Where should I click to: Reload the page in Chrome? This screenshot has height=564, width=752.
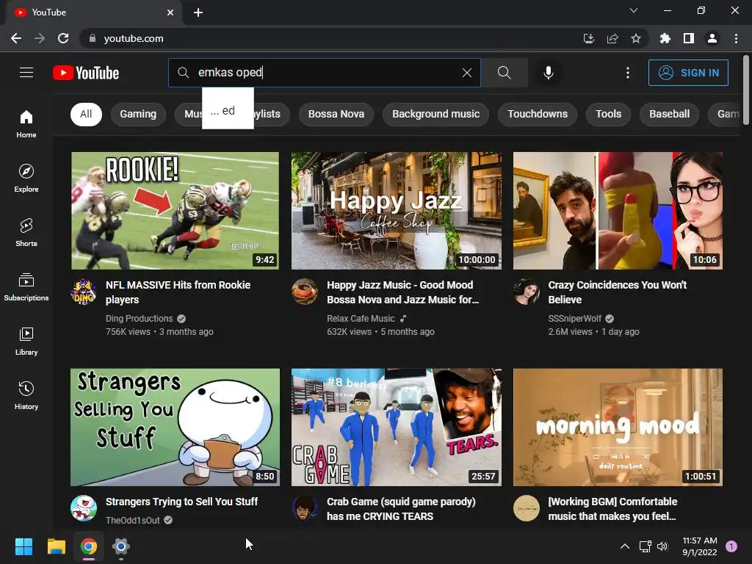(x=63, y=38)
